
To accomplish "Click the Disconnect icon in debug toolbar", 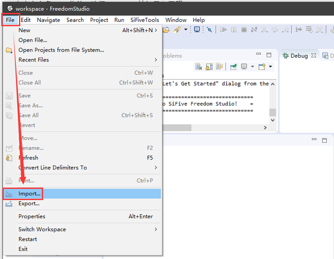I will (x=254, y=30).
